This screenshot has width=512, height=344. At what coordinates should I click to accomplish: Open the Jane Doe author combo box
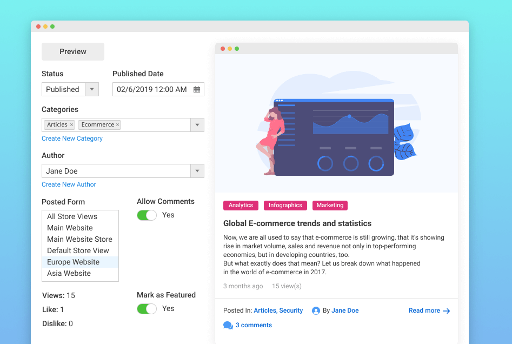[x=123, y=171]
